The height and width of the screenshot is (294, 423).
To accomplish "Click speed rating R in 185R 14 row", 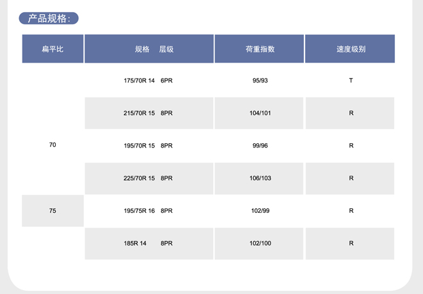I will (350, 244).
